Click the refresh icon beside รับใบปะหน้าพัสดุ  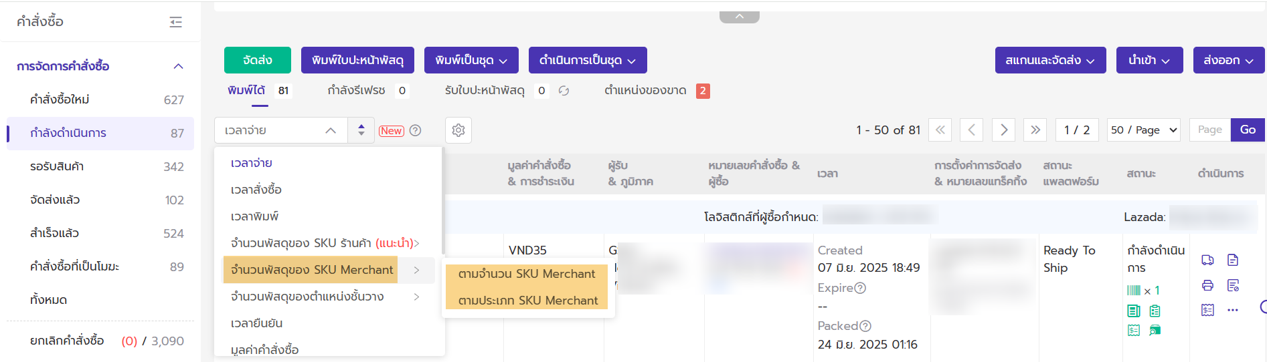pos(564,91)
